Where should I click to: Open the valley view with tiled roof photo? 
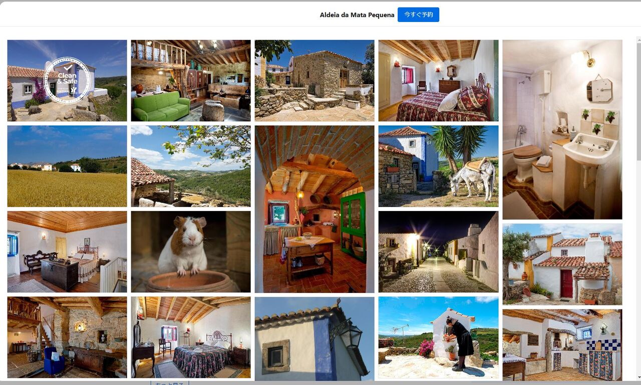[x=191, y=166]
